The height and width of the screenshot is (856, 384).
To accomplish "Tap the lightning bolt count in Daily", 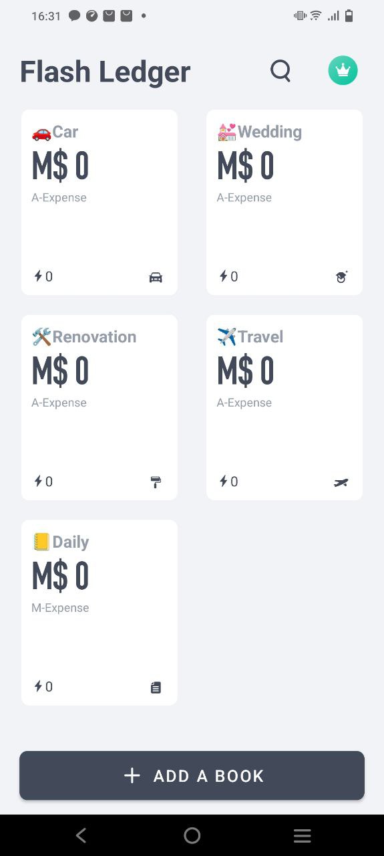I will tap(43, 687).
